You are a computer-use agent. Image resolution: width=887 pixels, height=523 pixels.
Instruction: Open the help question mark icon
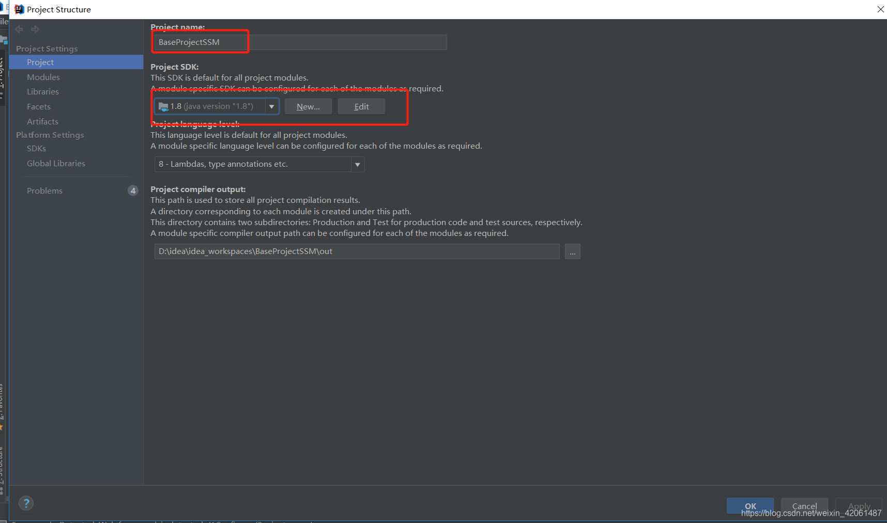point(26,503)
